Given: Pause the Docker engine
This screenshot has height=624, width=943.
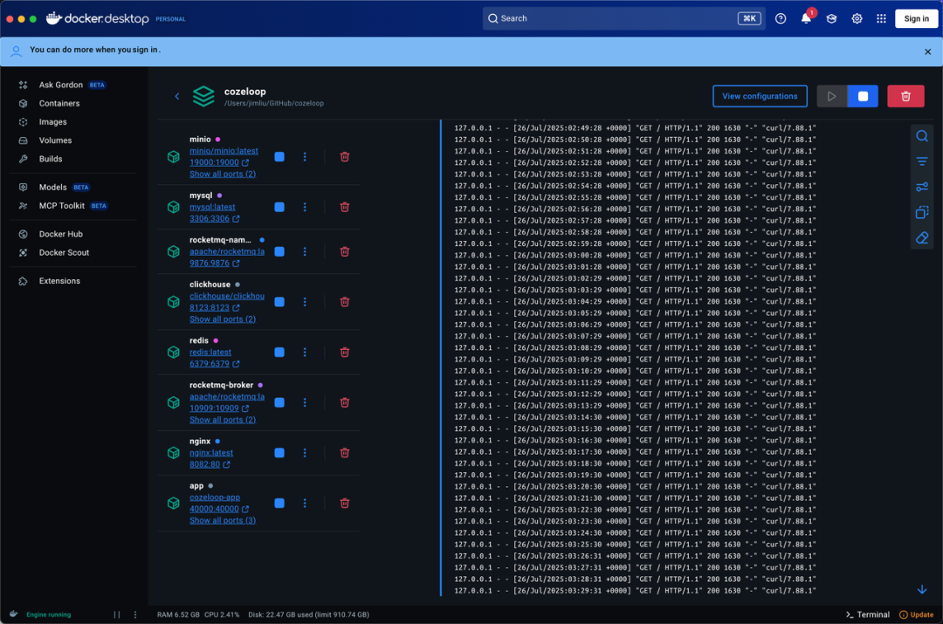Looking at the screenshot, I should [x=117, y=614].
